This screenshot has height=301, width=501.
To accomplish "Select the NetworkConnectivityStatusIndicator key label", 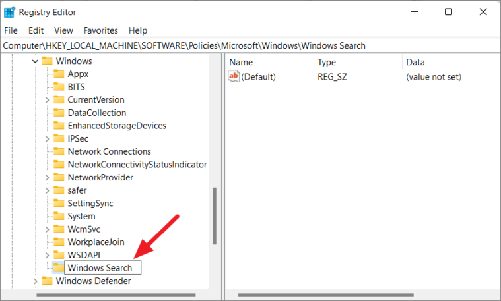I will click(x=137, y=165).
